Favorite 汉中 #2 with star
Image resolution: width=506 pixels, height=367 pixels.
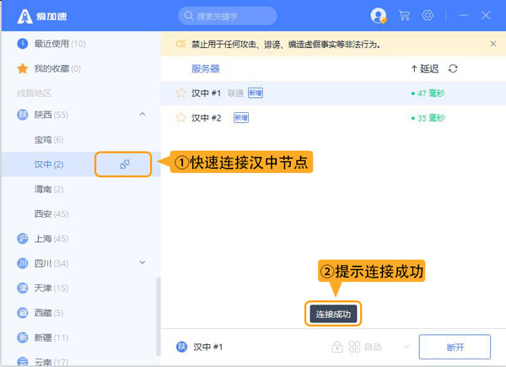click(181, 117)
